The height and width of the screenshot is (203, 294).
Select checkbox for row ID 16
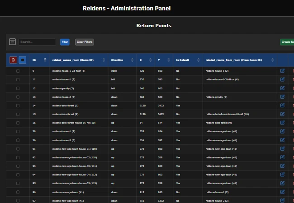(x=18, y=123)
